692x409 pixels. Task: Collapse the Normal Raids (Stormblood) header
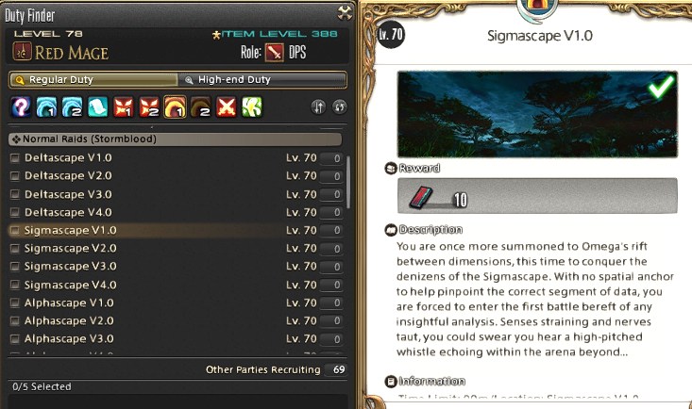click(x=176, y=139)
